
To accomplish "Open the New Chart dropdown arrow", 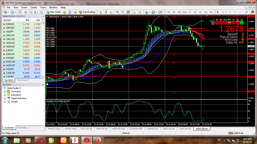I will [8, 12].
